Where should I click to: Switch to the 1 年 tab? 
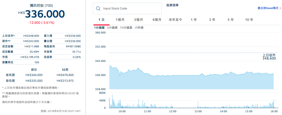pyautogui.click(x=194, y=20)
